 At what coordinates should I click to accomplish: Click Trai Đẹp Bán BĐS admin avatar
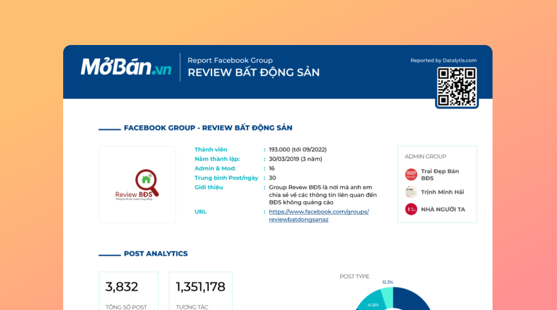coord(411,174)
